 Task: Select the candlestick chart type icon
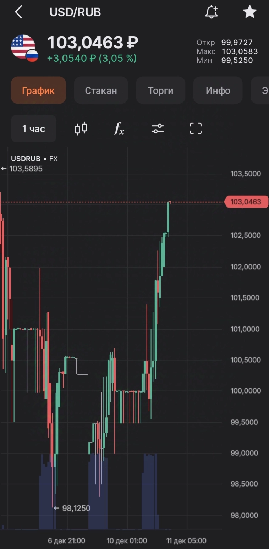(81, 128)
